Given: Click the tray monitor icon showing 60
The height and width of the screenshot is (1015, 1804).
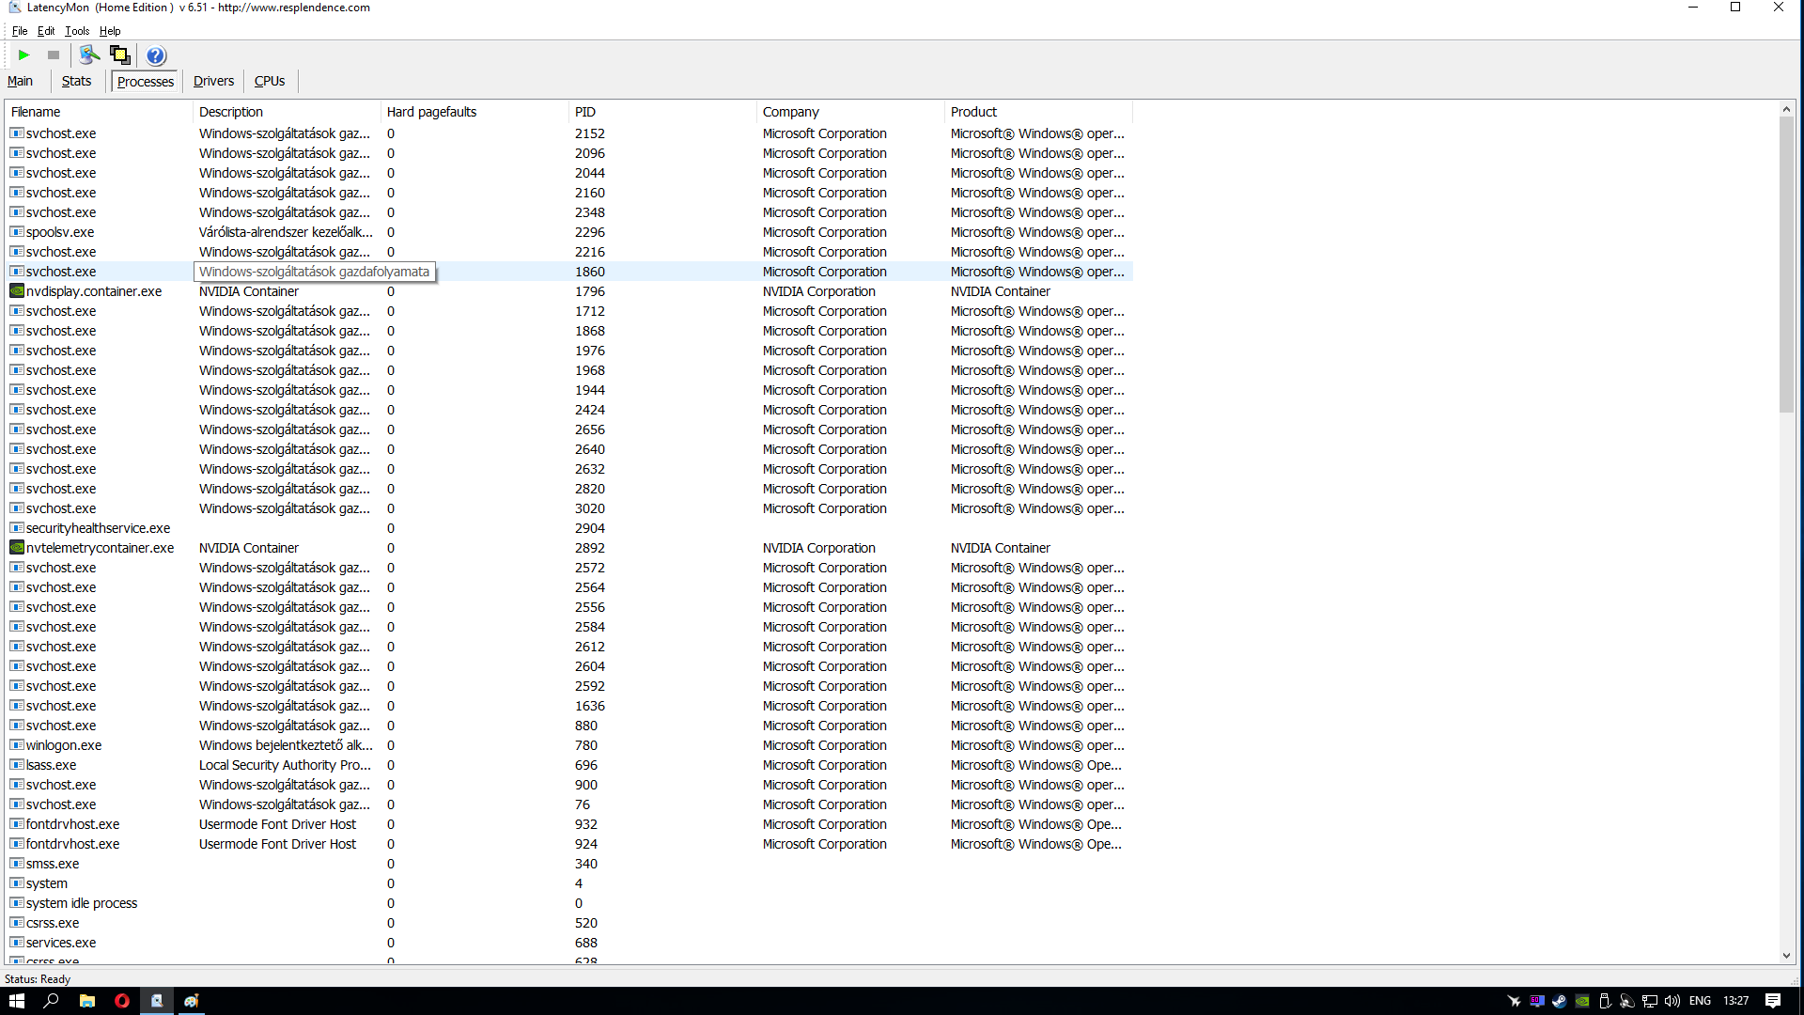Looking at the screenshot, I should (1537, 1001).
